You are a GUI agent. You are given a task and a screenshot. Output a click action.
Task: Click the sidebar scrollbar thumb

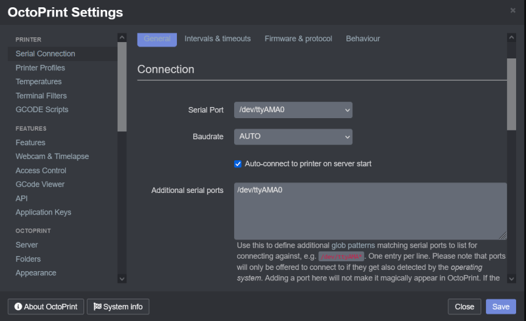(122, 87)
